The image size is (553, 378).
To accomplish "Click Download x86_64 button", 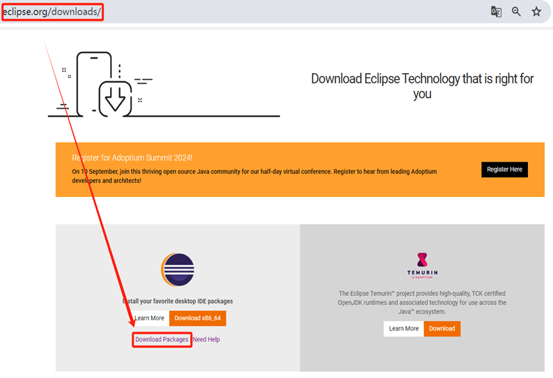I will click(198, 318).
